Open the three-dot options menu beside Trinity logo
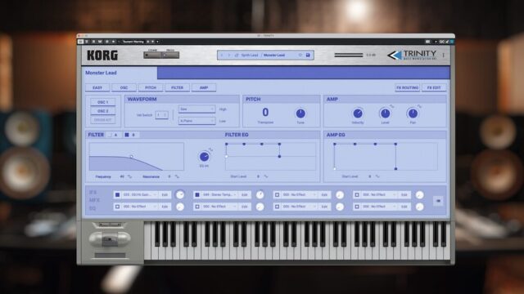 coord(444,56)
